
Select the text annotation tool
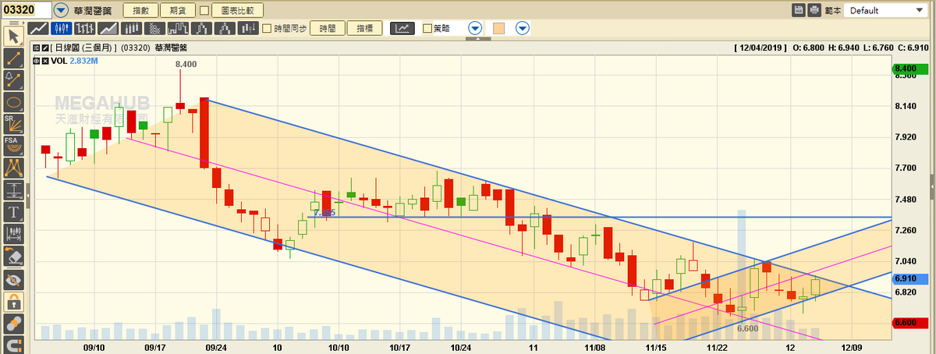coord(13,211)
